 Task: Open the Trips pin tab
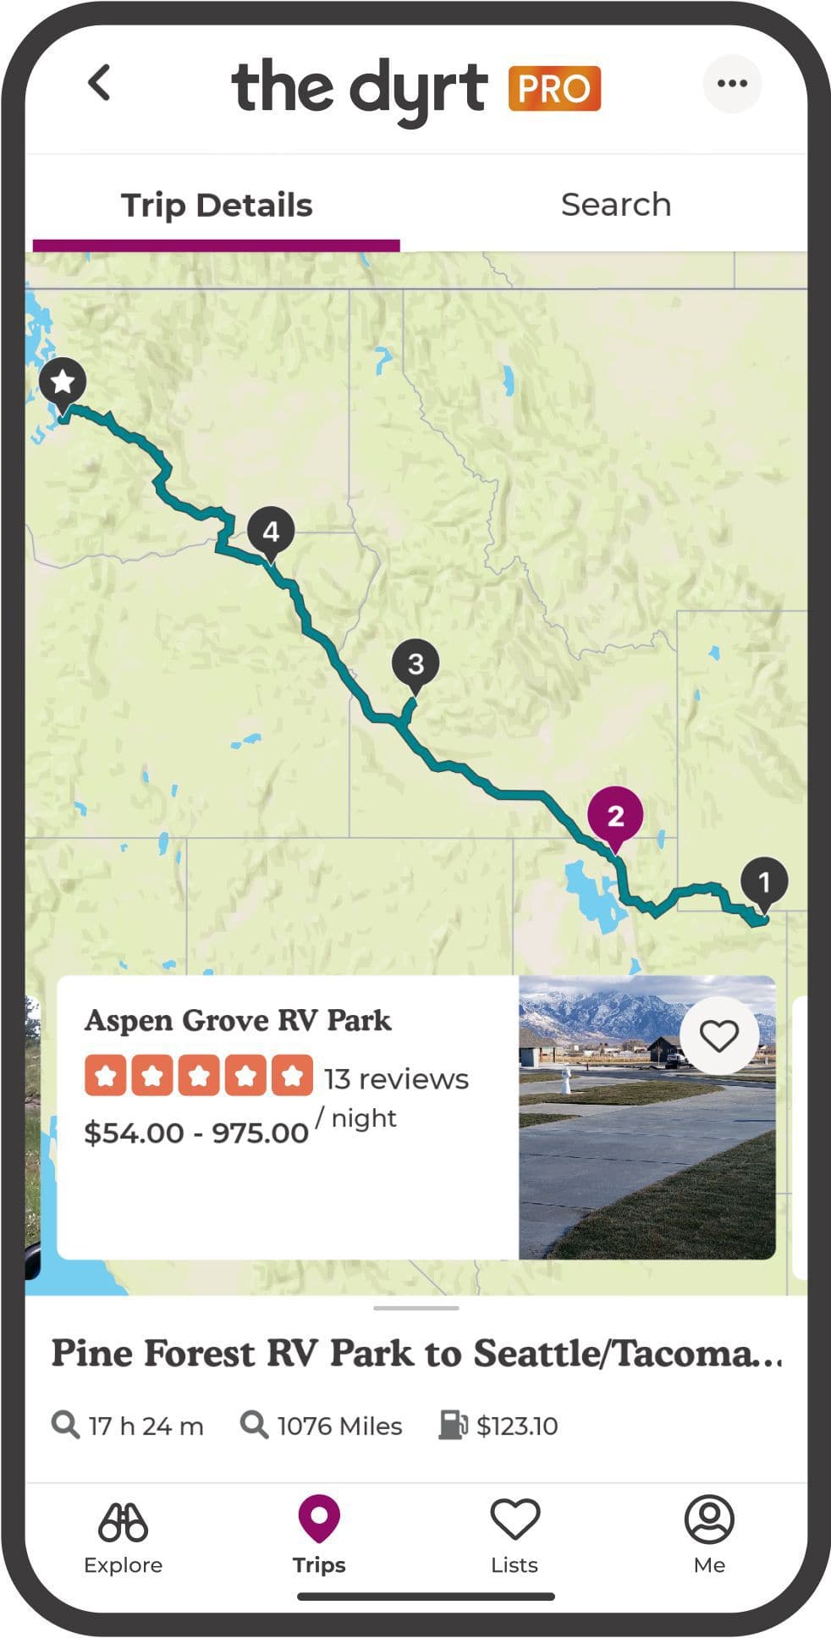(x=319, y=1536)
